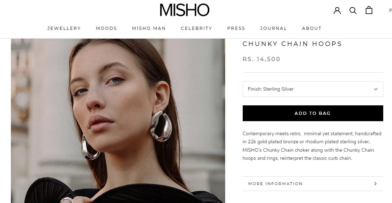The height and width of the screenshot is (203, 392).
Task: Click the search magnifier icon
Action: 353,10
